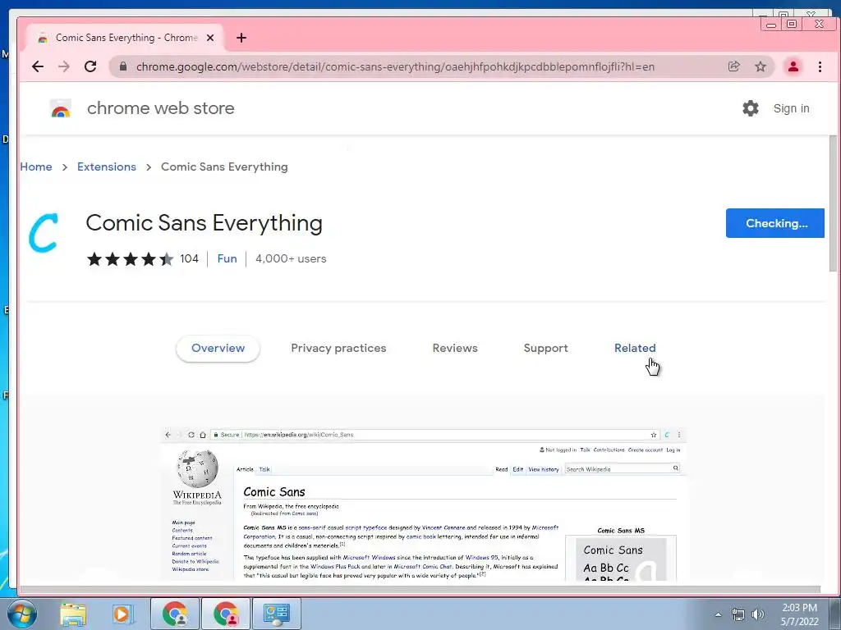Click the Comic Sans Everything browser tab
Screen dimensions: 841x630
click(x=125, y=38)
